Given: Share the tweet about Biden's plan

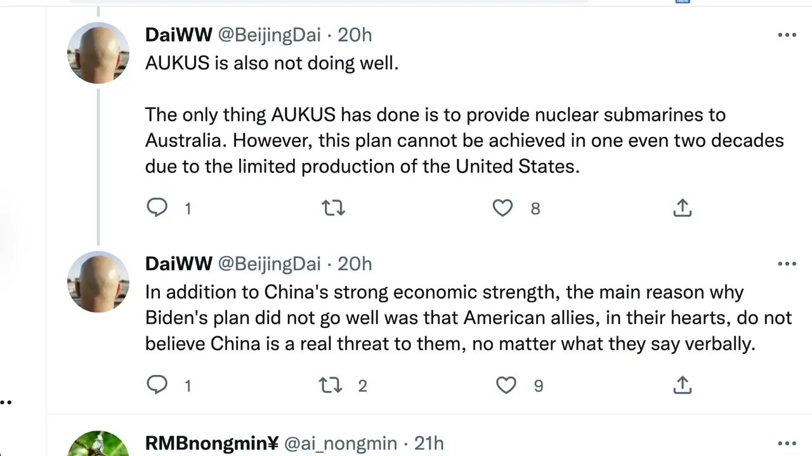Looking at the screenshot, I should click(682, 385).
